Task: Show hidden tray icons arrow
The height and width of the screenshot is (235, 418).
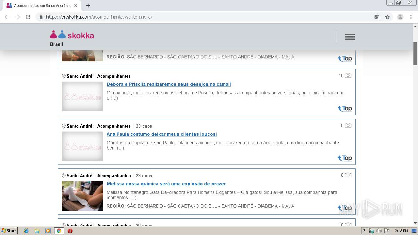Action: (x=364, y=231)
